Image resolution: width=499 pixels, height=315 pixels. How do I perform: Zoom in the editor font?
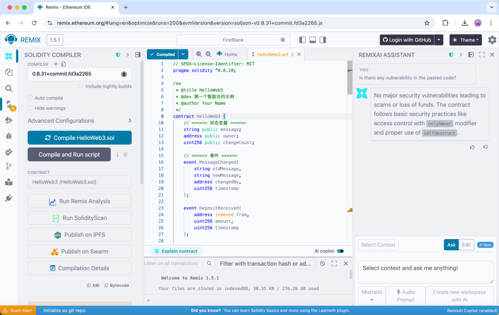[x=208, y=54]
